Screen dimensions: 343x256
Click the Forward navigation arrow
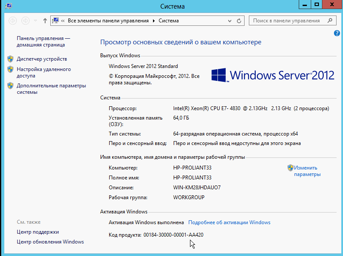(x=25, y=21)
